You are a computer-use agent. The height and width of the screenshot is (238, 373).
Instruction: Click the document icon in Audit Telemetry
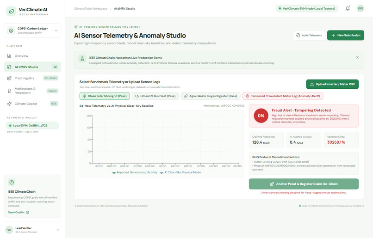coord(298,35)
